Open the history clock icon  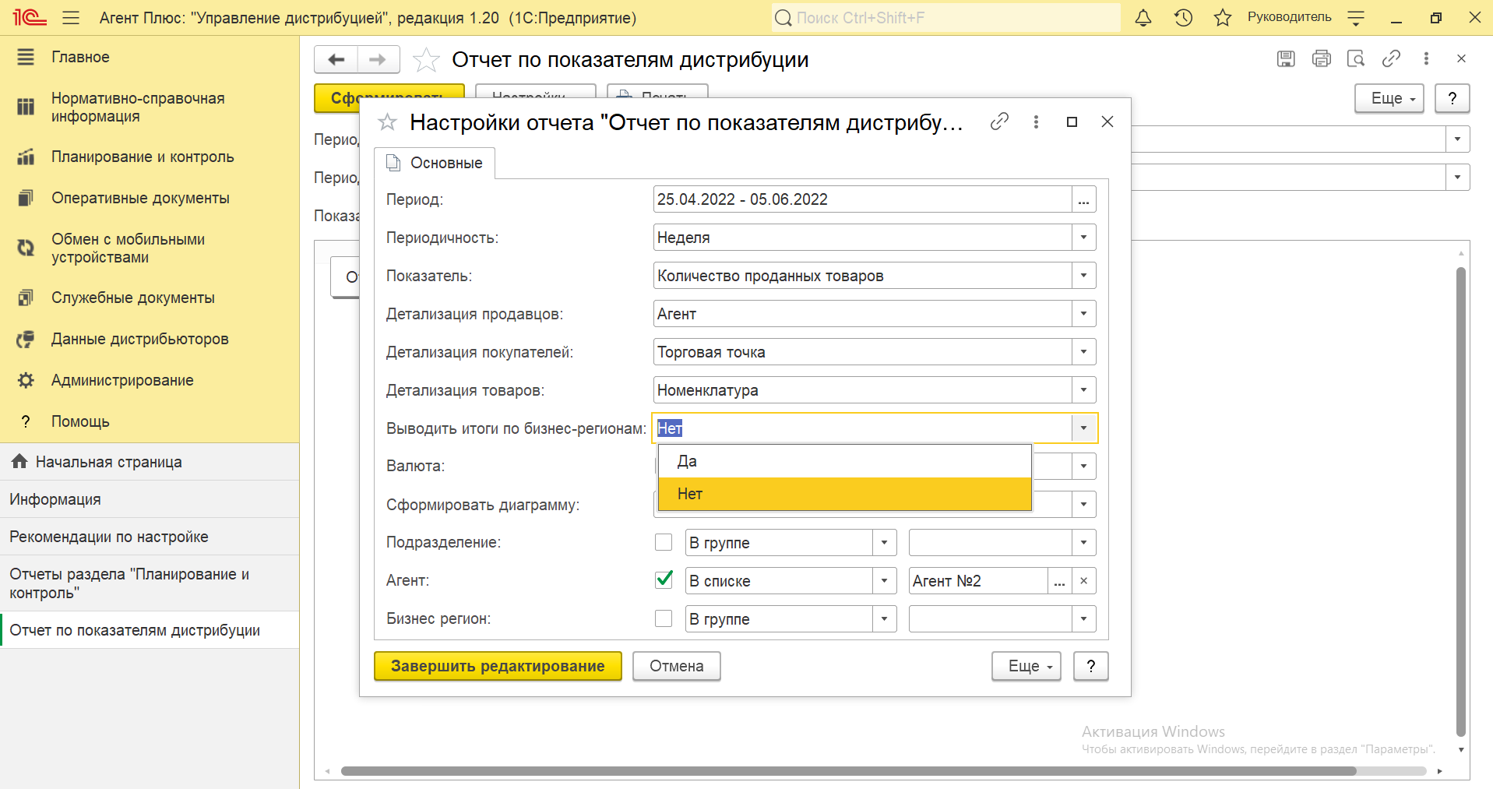click(1183, 18)
